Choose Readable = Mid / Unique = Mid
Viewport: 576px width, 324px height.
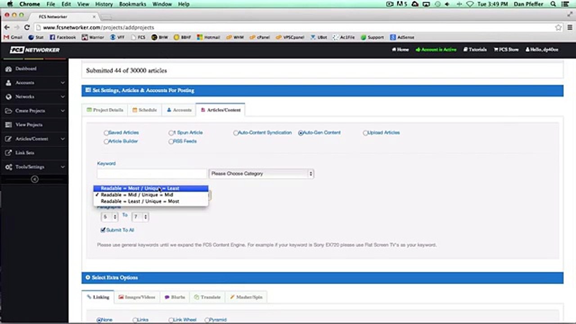(x=151, y=195)
